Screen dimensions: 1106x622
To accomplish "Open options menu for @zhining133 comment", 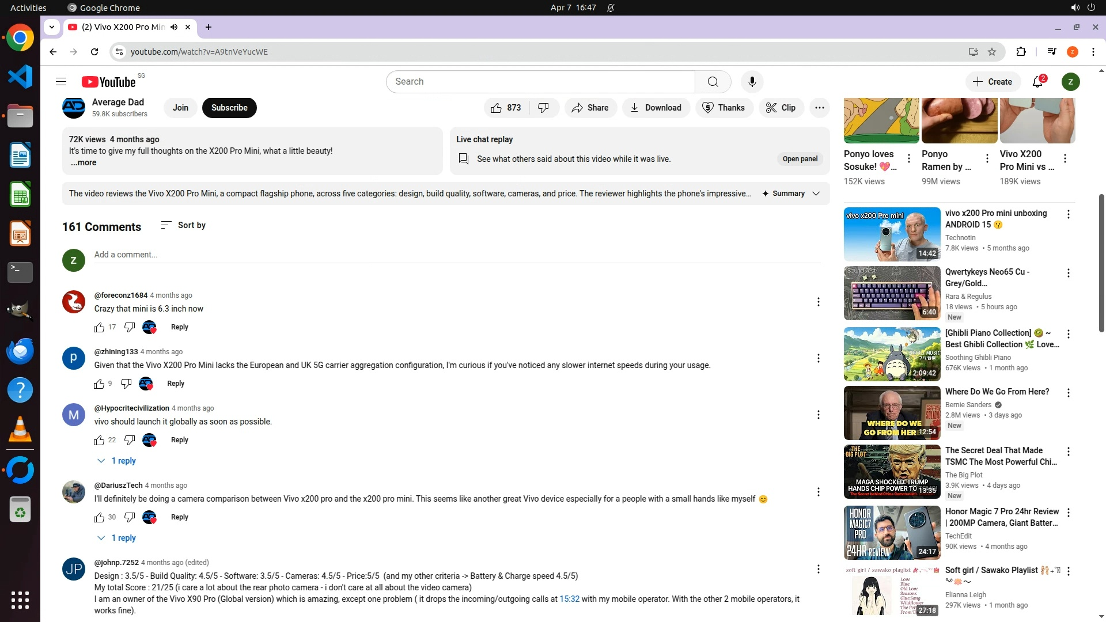I will pos(818,358).
